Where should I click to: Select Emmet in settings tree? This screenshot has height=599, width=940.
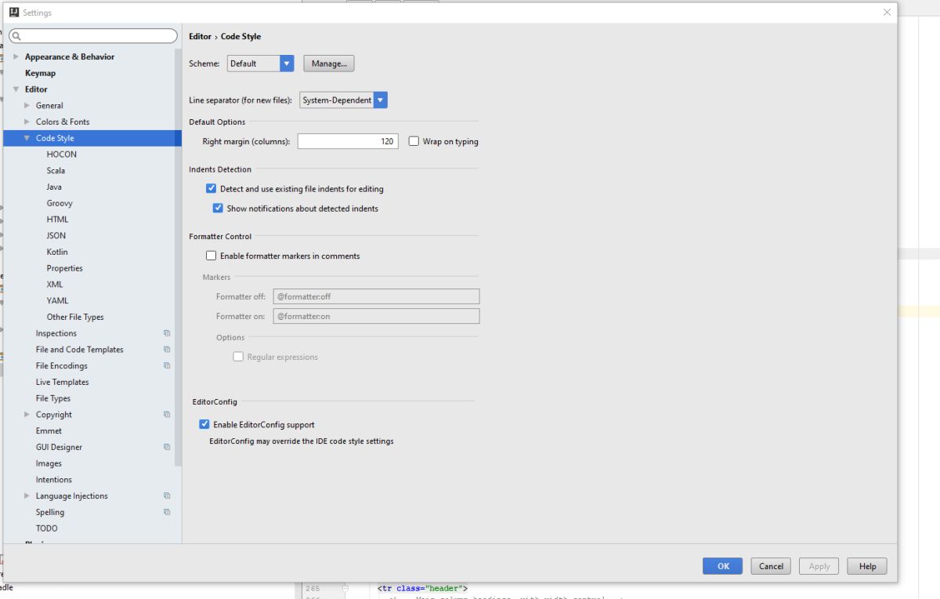(49, 430)
